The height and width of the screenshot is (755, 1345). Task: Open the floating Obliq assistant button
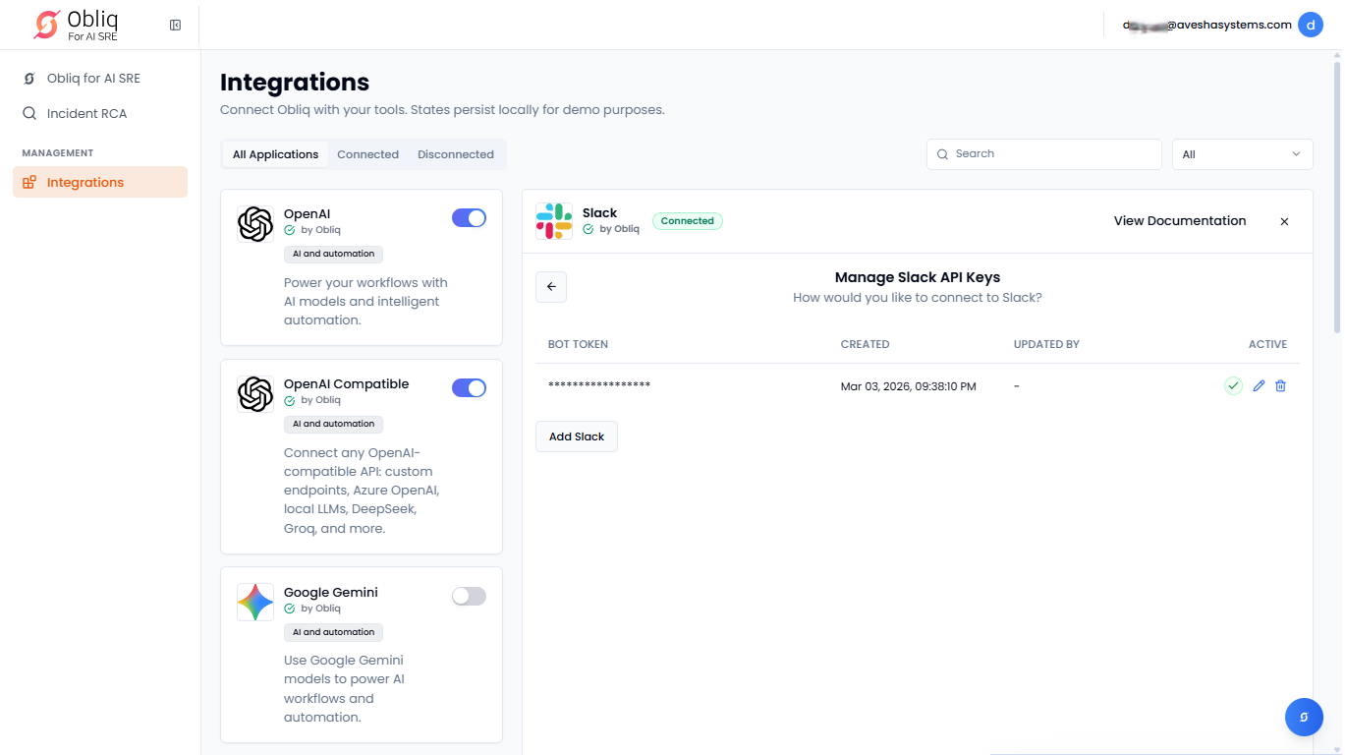click(1304, 717)
